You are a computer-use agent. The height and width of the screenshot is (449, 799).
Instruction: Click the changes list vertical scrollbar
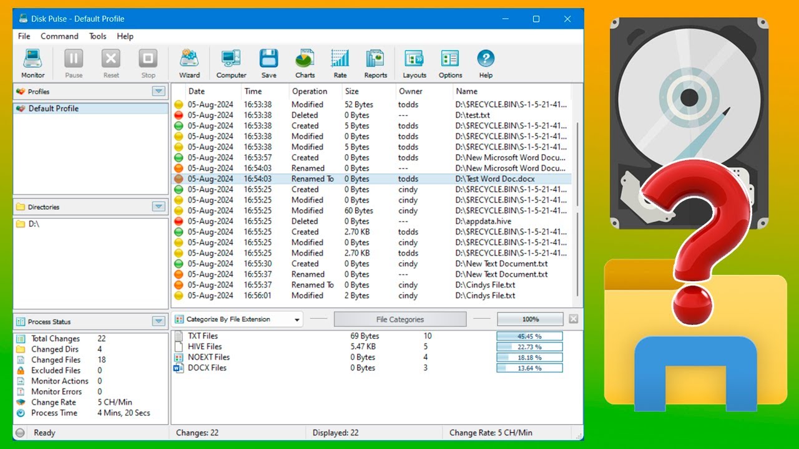pyautogui.click(x=578, y=209)
